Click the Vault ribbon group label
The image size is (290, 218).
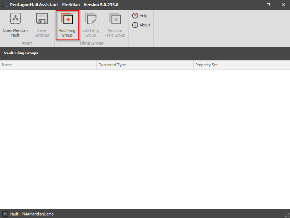coord(27,43)
